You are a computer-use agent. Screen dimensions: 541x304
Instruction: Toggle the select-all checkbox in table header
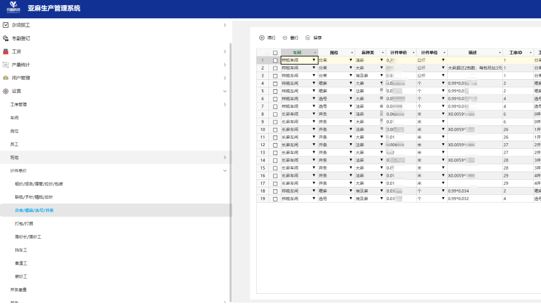tap(275, 53)
